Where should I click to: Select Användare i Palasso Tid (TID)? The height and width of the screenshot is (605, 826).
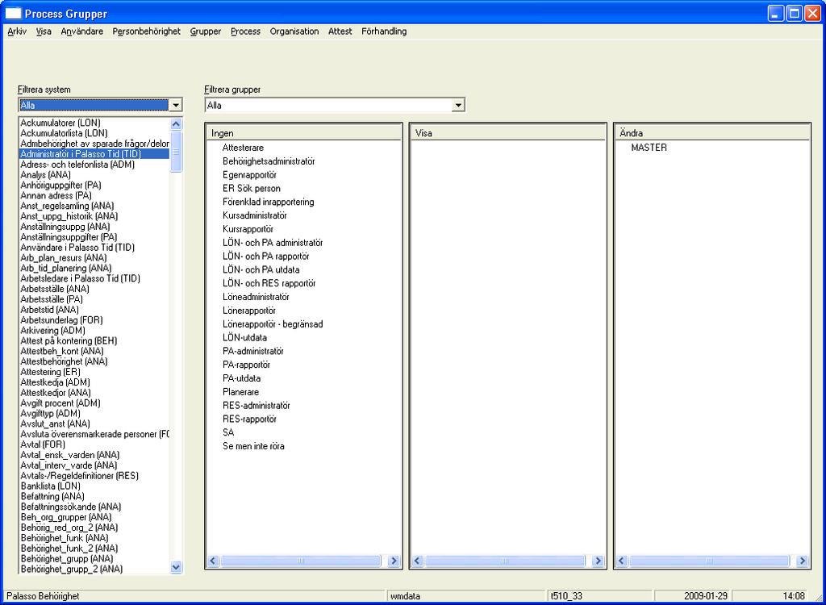(77, 248)
